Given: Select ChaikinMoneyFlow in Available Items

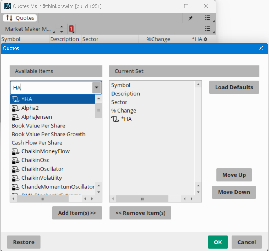Looking at the screenshot, I should (53, 151).
